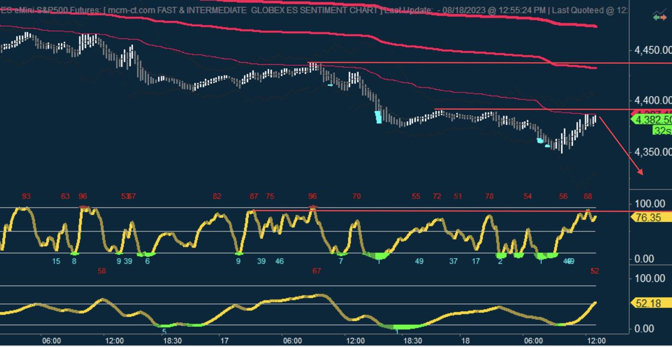Click the green 4,382.50 current price tag
The width and height of the screenshot is (672, 347).
651,120
